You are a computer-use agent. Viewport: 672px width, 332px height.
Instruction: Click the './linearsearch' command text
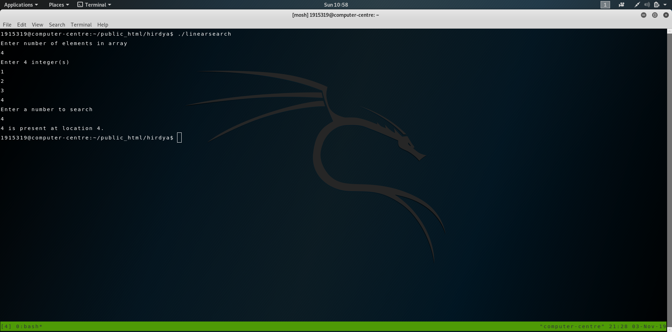[204, 34]
